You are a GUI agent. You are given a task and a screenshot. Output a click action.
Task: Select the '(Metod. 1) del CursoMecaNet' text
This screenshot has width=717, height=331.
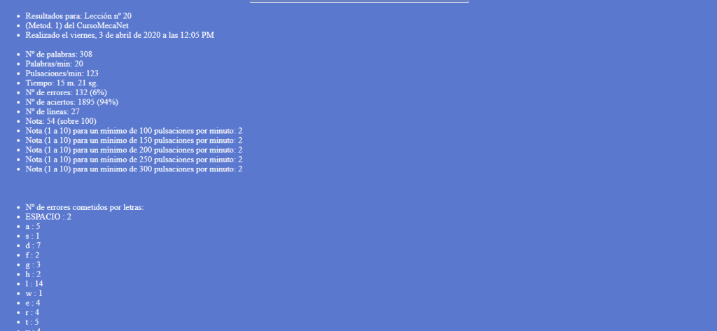click(77, 26)
